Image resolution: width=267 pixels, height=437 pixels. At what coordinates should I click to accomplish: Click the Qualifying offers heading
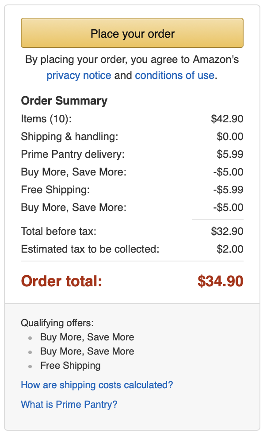pyautogui.click(x=57, y=323)
